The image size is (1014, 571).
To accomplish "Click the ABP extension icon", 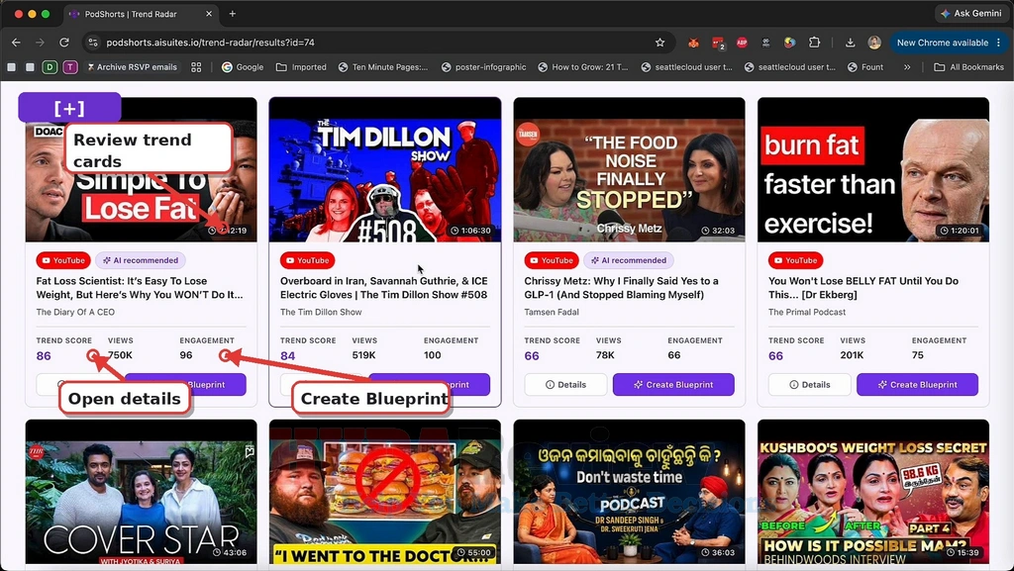I will click(742, 43).
